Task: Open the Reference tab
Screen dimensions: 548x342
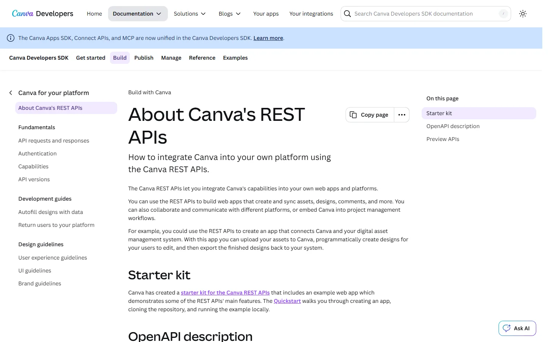Action: (202, 58)
